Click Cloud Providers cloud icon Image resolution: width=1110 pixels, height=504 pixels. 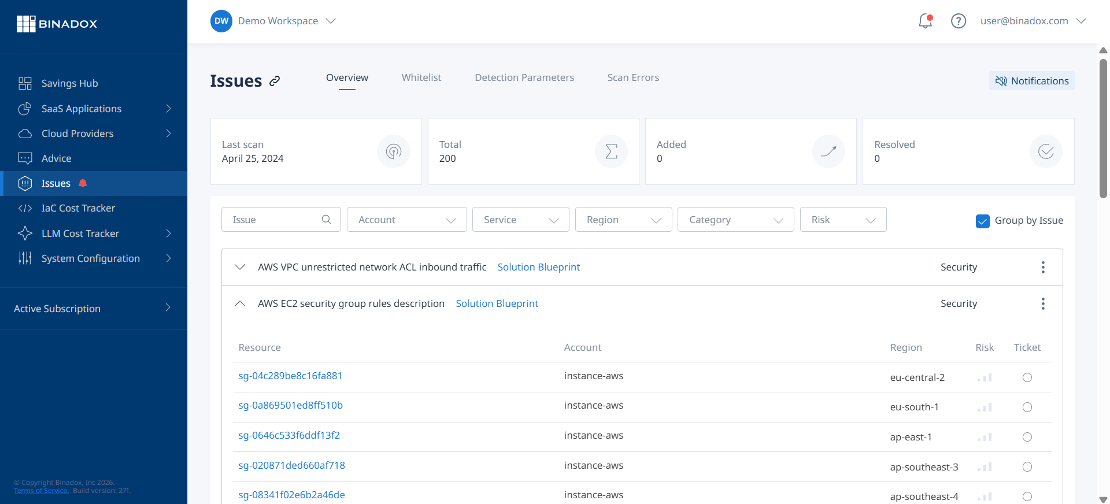pyautogui.click(x=25, y=134)
